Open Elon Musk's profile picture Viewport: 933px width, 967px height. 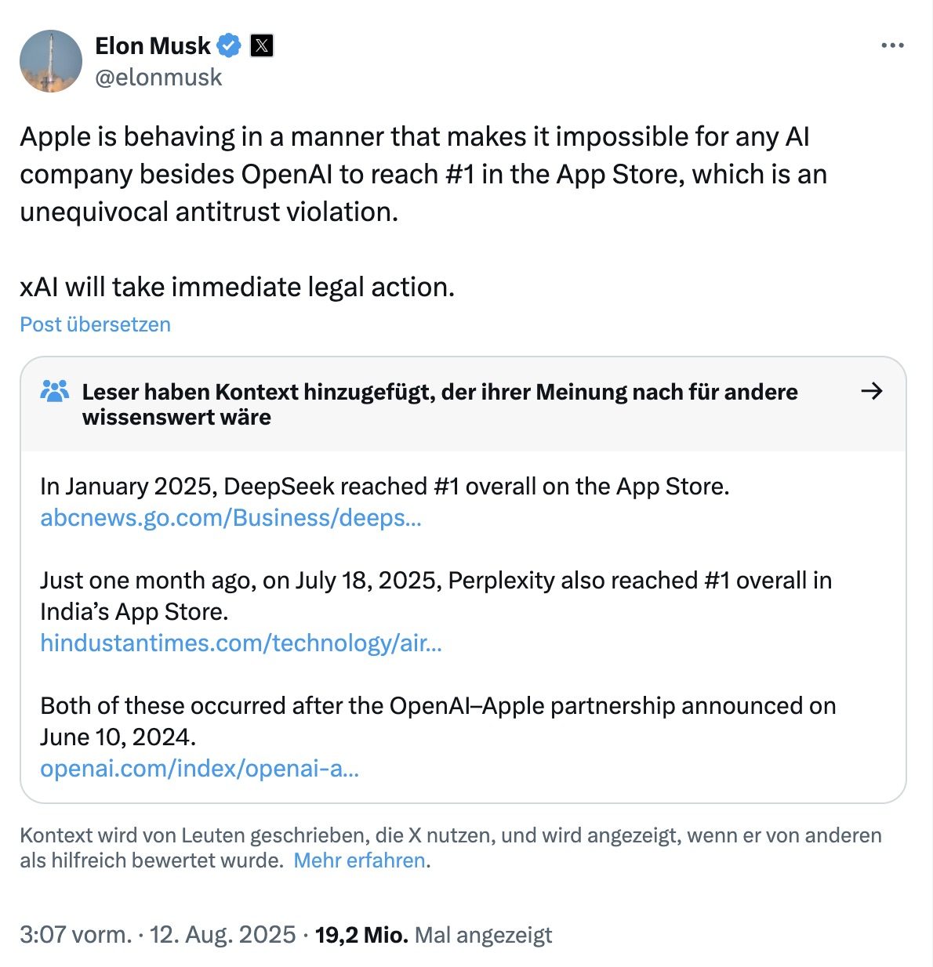coord(51,61)
